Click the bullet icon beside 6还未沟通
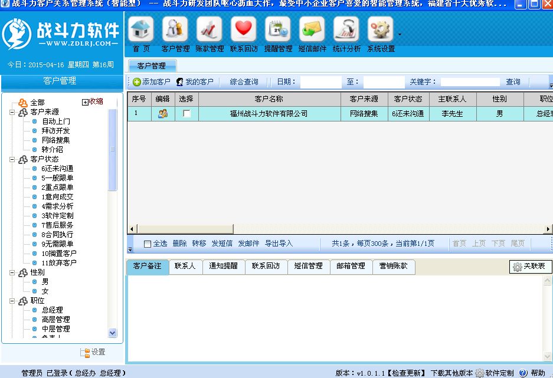Viewport: 553px width, 378px height. pyautogui.click(x=35, y=169)
